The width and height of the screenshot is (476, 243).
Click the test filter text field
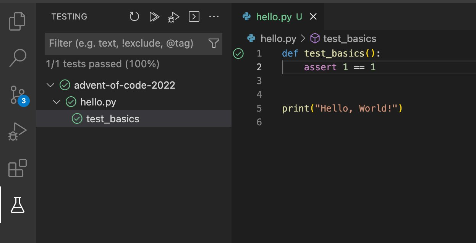tap(126, 43)
